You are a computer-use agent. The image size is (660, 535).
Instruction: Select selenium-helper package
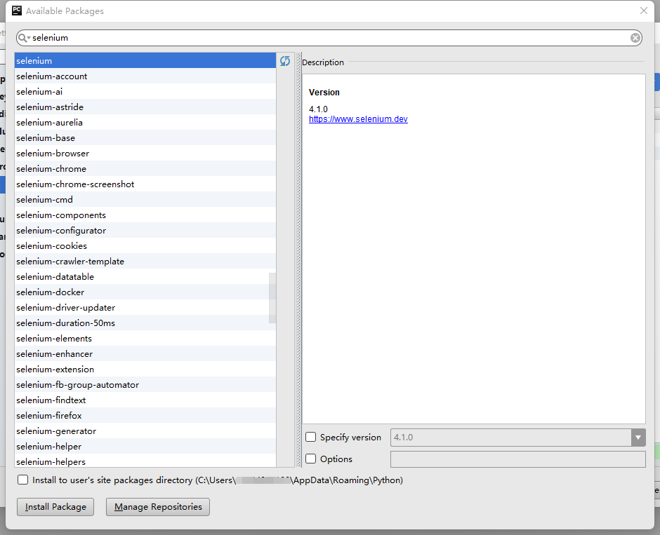click(145, 446)
